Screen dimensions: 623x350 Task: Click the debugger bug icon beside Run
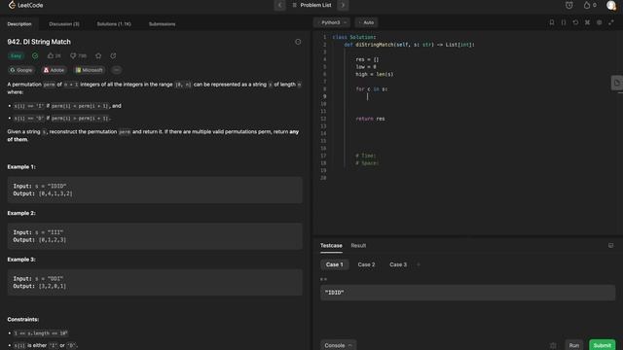coord(553,345)
